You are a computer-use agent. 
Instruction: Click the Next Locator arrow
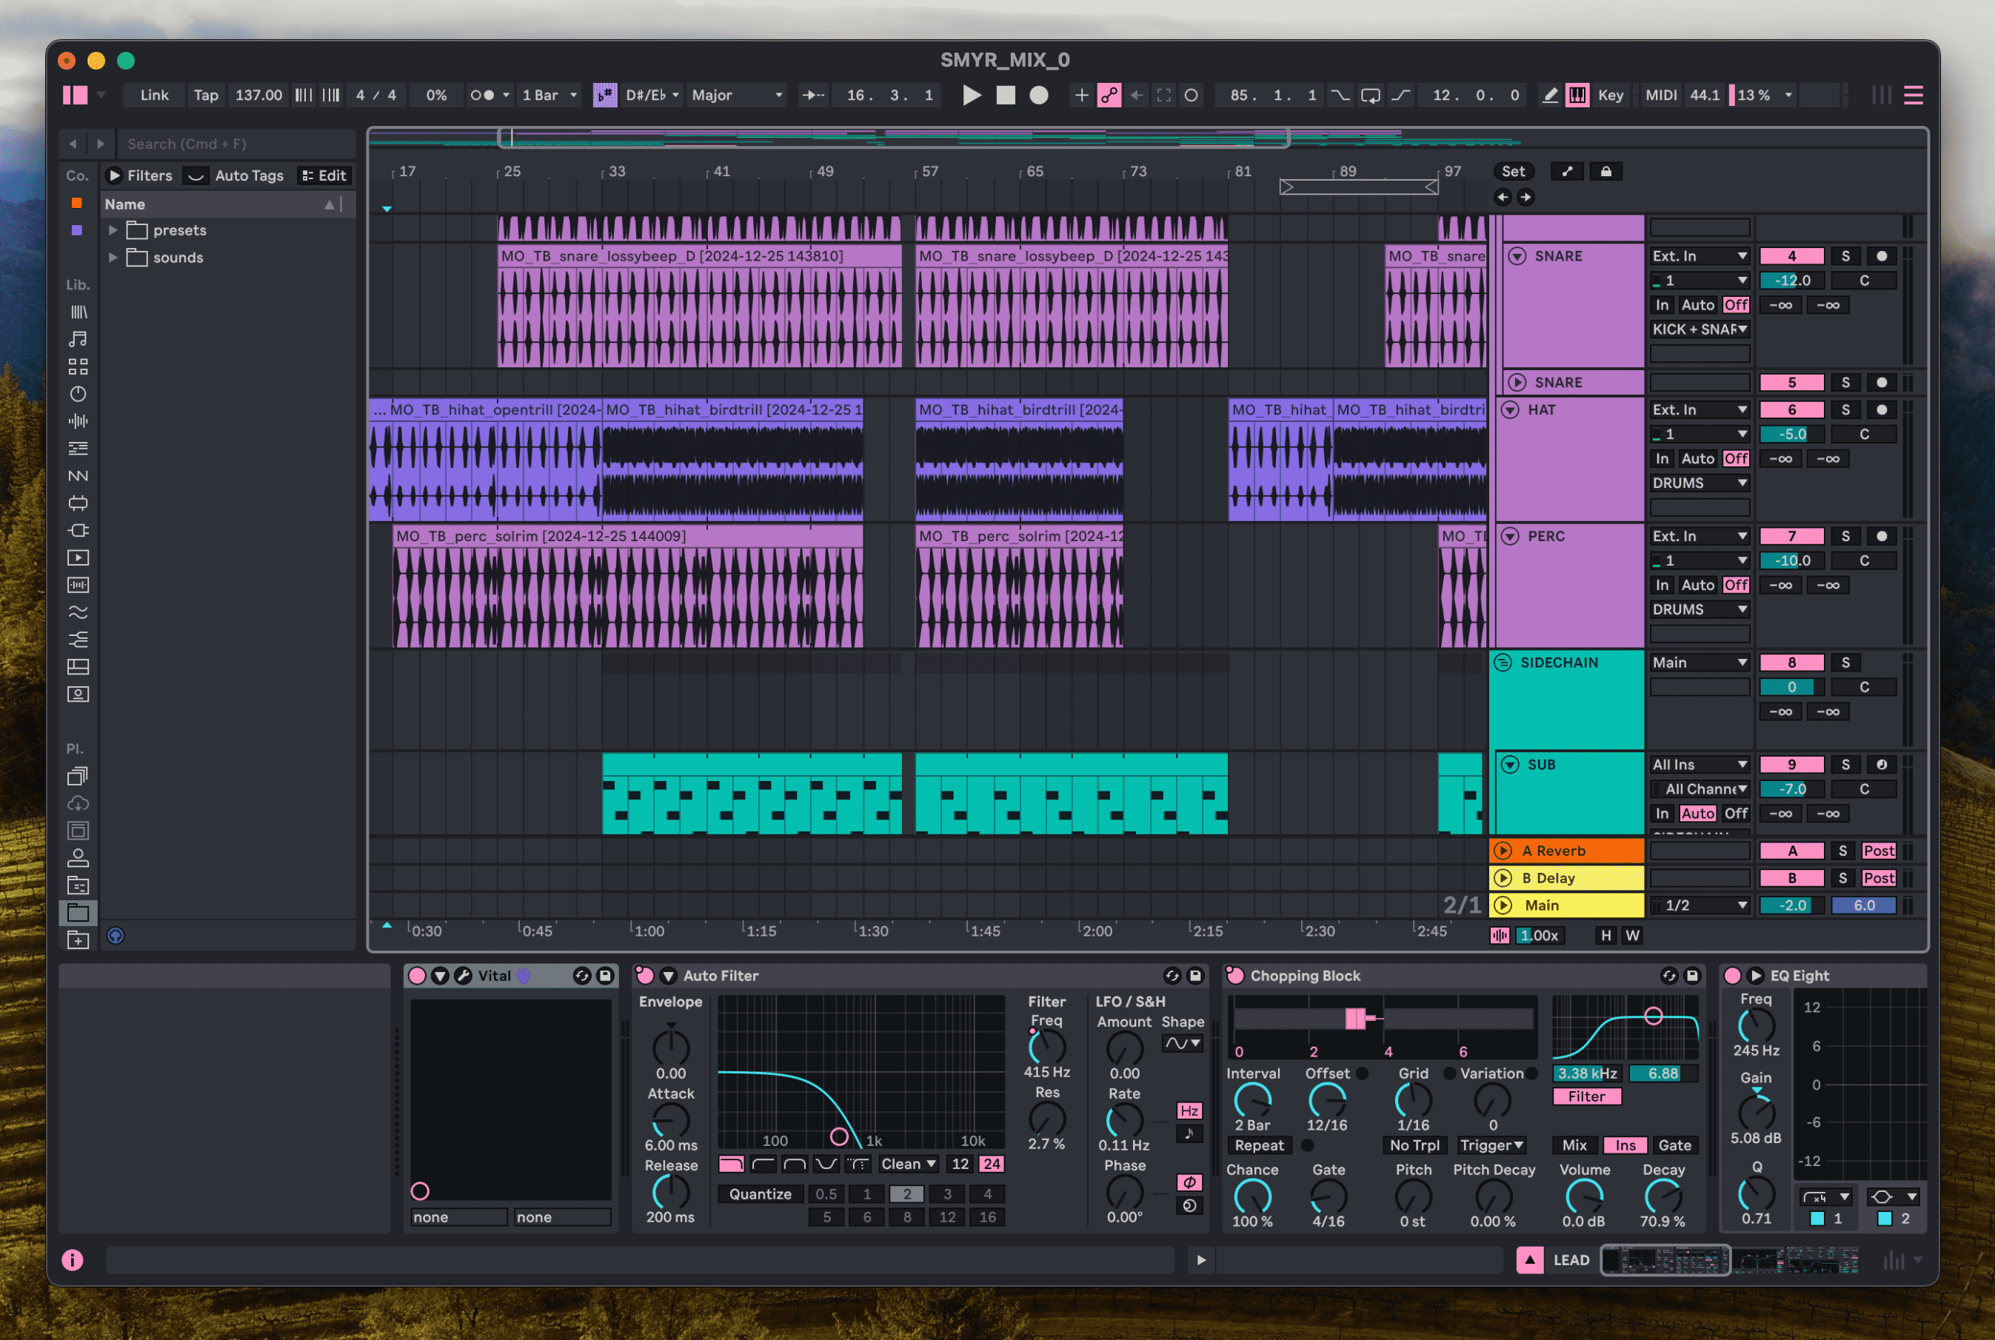click(1526, 198)
